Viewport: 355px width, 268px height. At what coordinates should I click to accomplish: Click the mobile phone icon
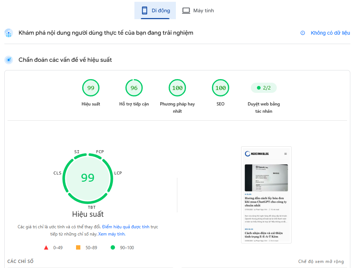(145, 10)
